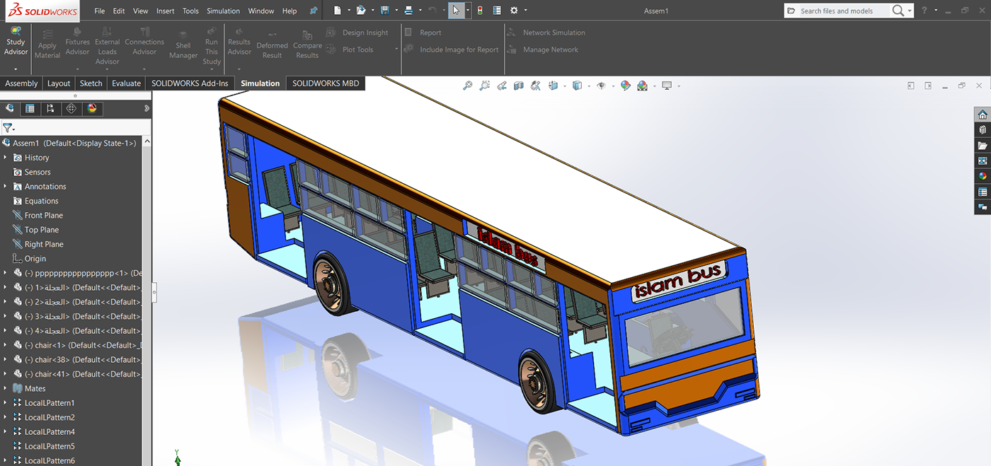
Task: Click the Search files and models field
Action: (844, 11)
